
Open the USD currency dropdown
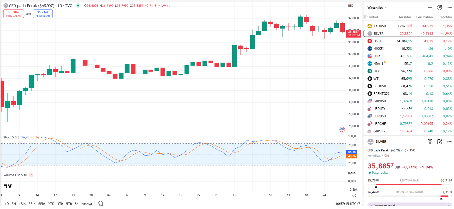[354, 6]
